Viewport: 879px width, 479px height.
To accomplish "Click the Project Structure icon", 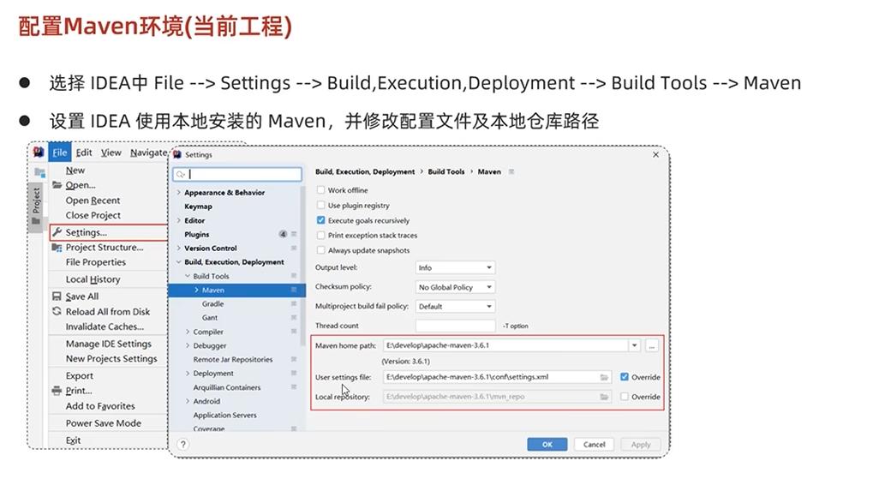I will (57, 248).
